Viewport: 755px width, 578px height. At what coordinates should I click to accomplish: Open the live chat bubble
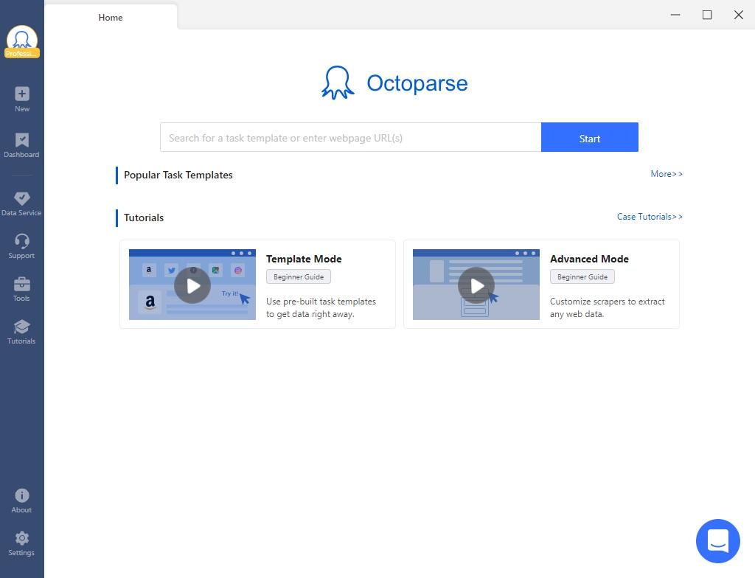(x=717, y=540)
